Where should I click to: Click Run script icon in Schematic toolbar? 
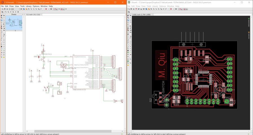point(24,9)
